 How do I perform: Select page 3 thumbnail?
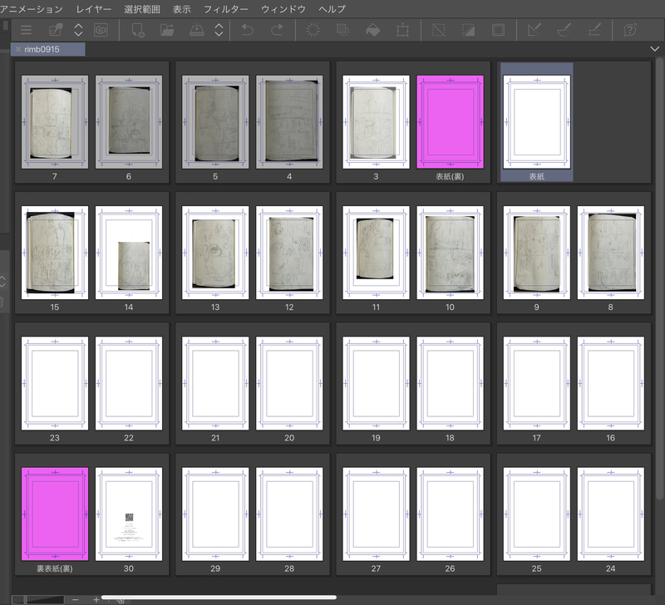coord(376,122)
